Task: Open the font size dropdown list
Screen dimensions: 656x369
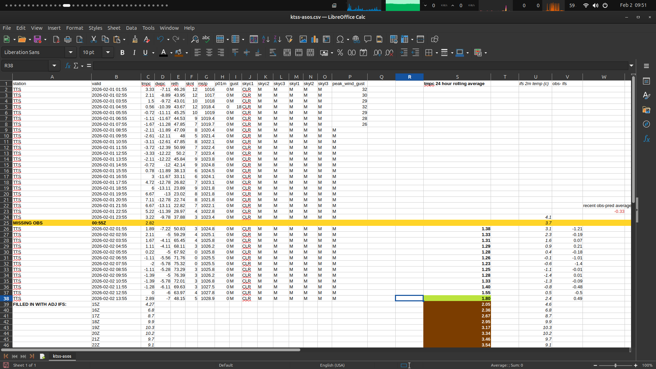Action: [108, 52]
